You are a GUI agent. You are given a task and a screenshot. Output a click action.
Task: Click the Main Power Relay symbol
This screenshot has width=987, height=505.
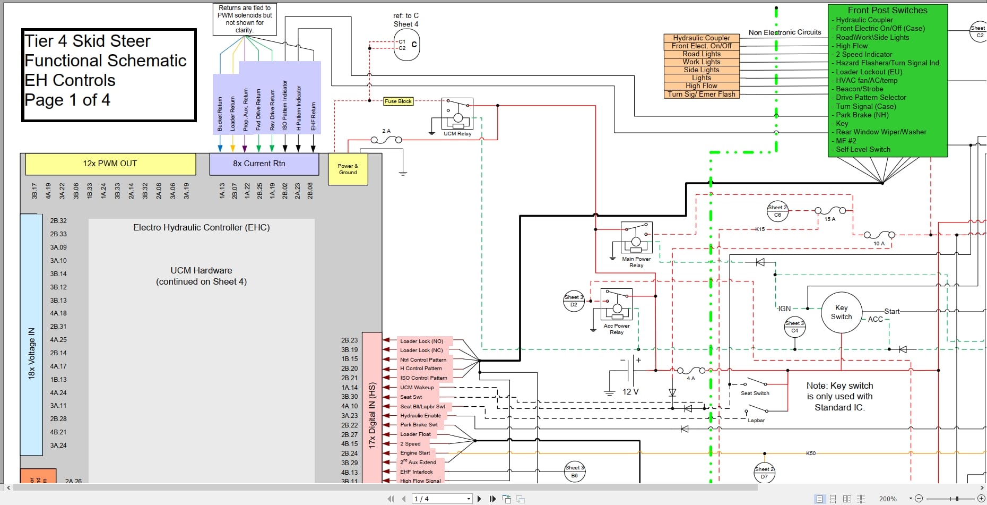pyautogui.click(x=636, y=238)
